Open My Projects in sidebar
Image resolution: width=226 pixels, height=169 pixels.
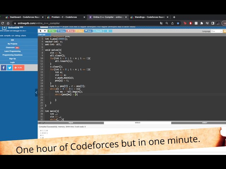13,44
